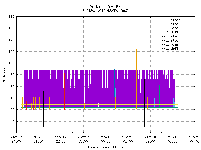Click the black NPD1 defl legend line
The width and height of the screenshot is (201, 150).
coord(187,48)
